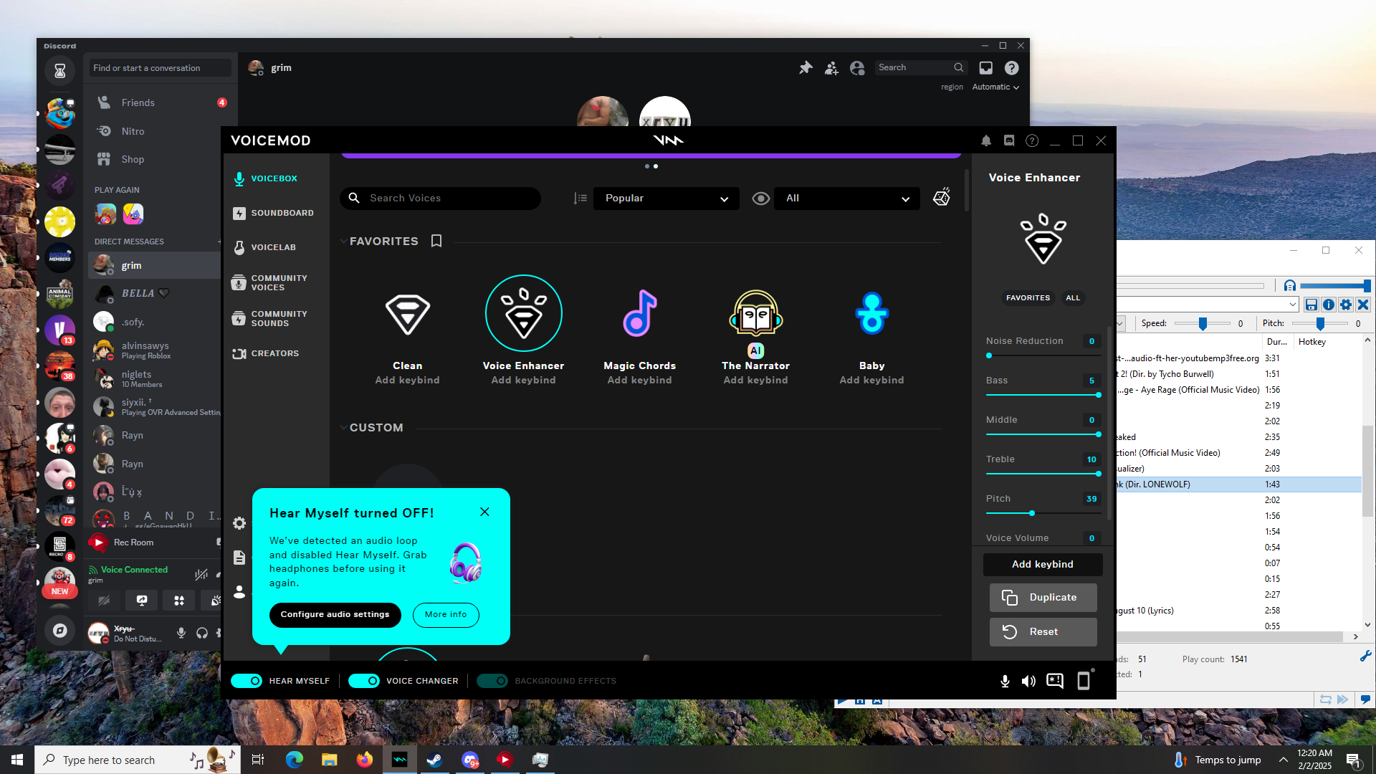This screenshot has width=1376, height=774.
Task: Toggle the Hear Myself switch
Action: (247, 681)
